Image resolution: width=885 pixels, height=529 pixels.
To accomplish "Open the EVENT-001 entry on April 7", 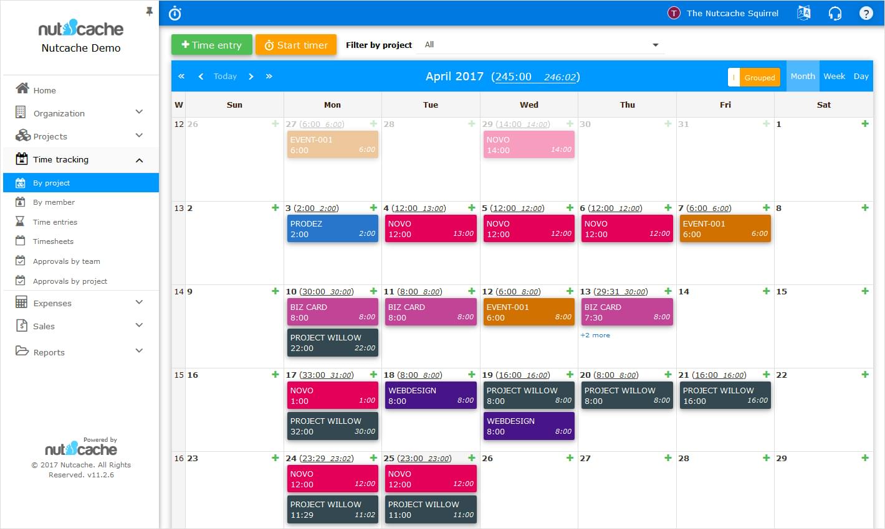I will (725, 228).
